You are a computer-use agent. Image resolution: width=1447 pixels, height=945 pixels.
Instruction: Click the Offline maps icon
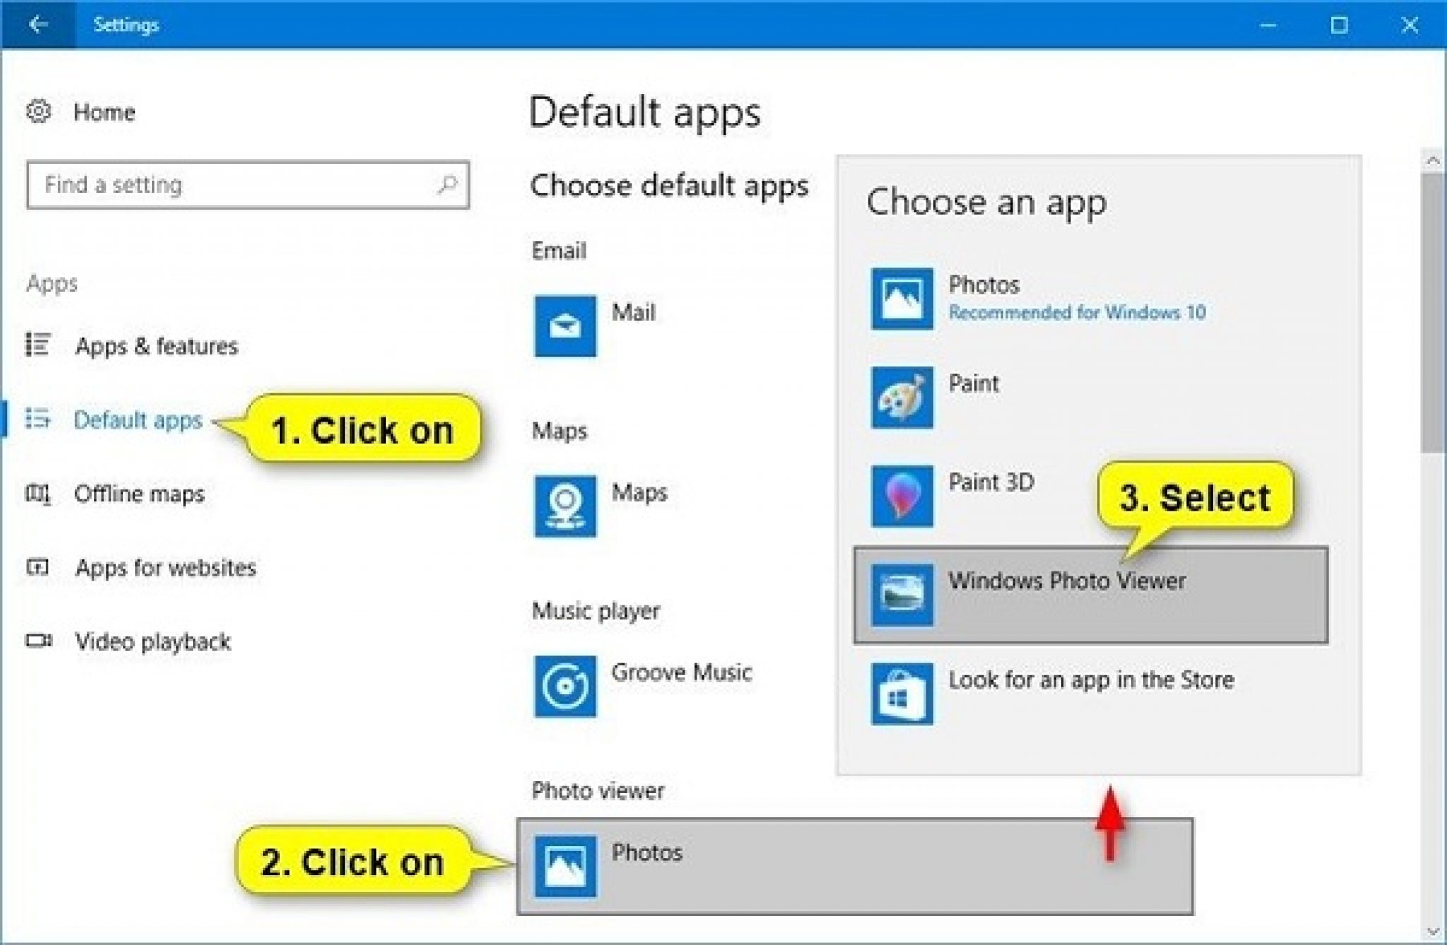click(x=38, y=494)
